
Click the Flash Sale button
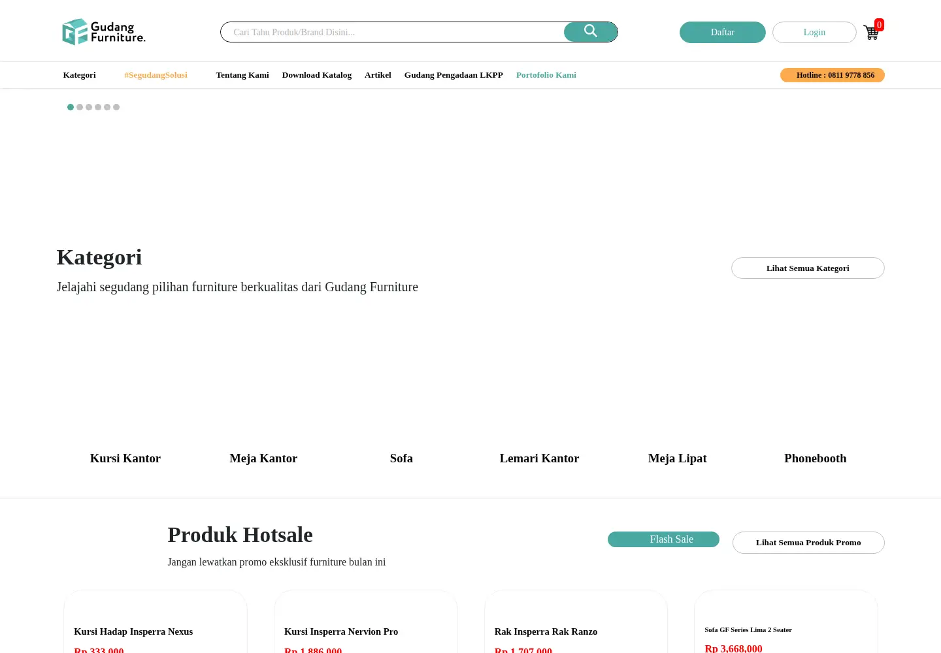(x=663, y=539)
